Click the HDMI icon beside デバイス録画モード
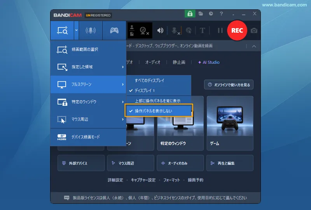Screen dimensions: 311x210 pyautogui.click(x=62, y=137)
